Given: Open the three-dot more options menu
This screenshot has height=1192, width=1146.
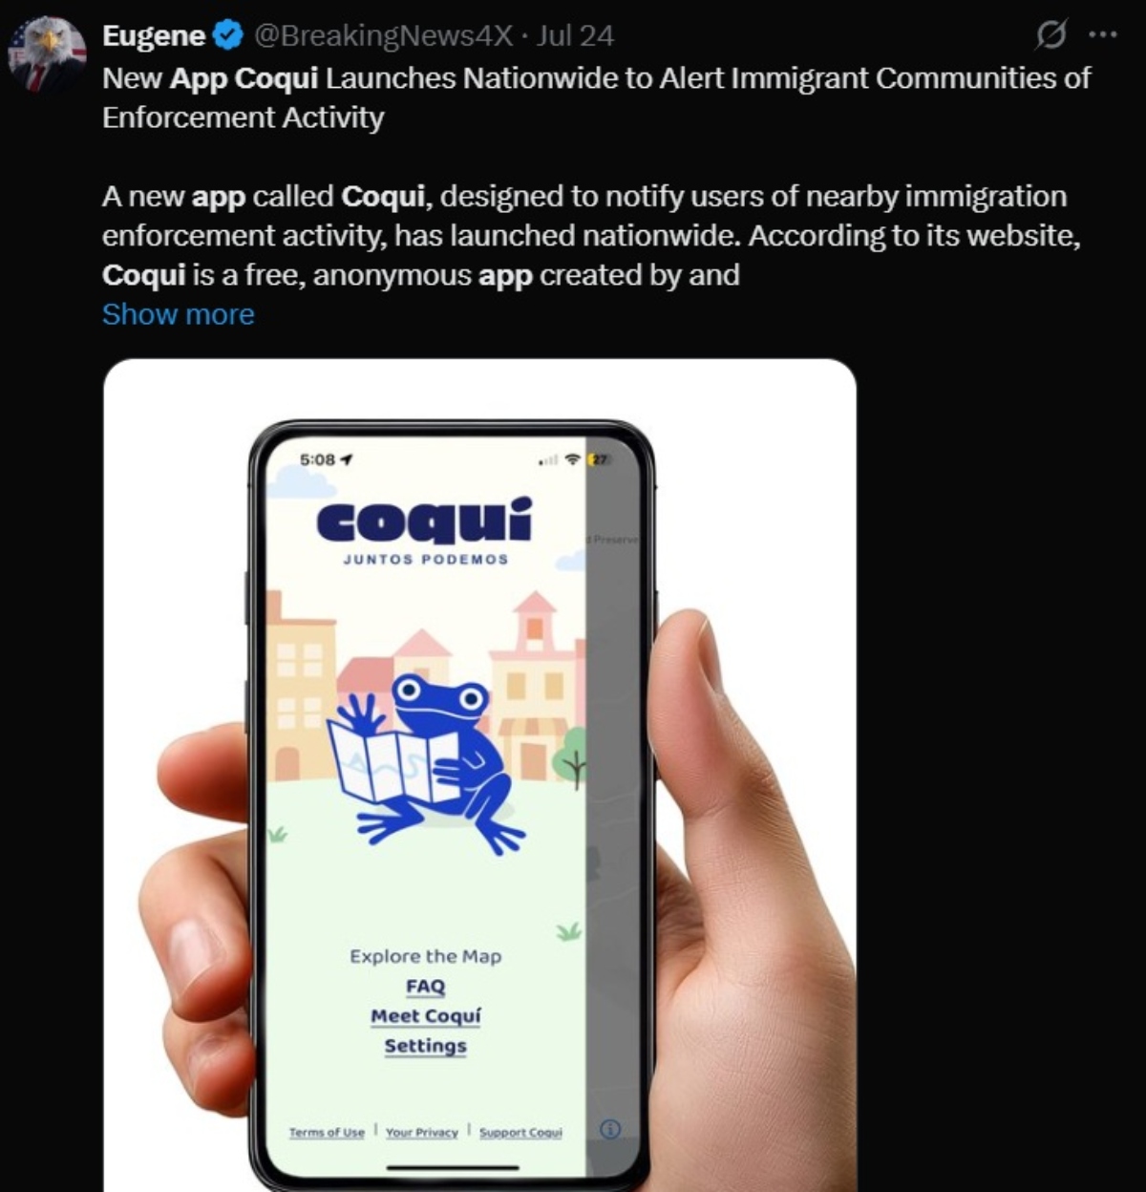Looking at the screenshot, I should (x=1102, y=34).
